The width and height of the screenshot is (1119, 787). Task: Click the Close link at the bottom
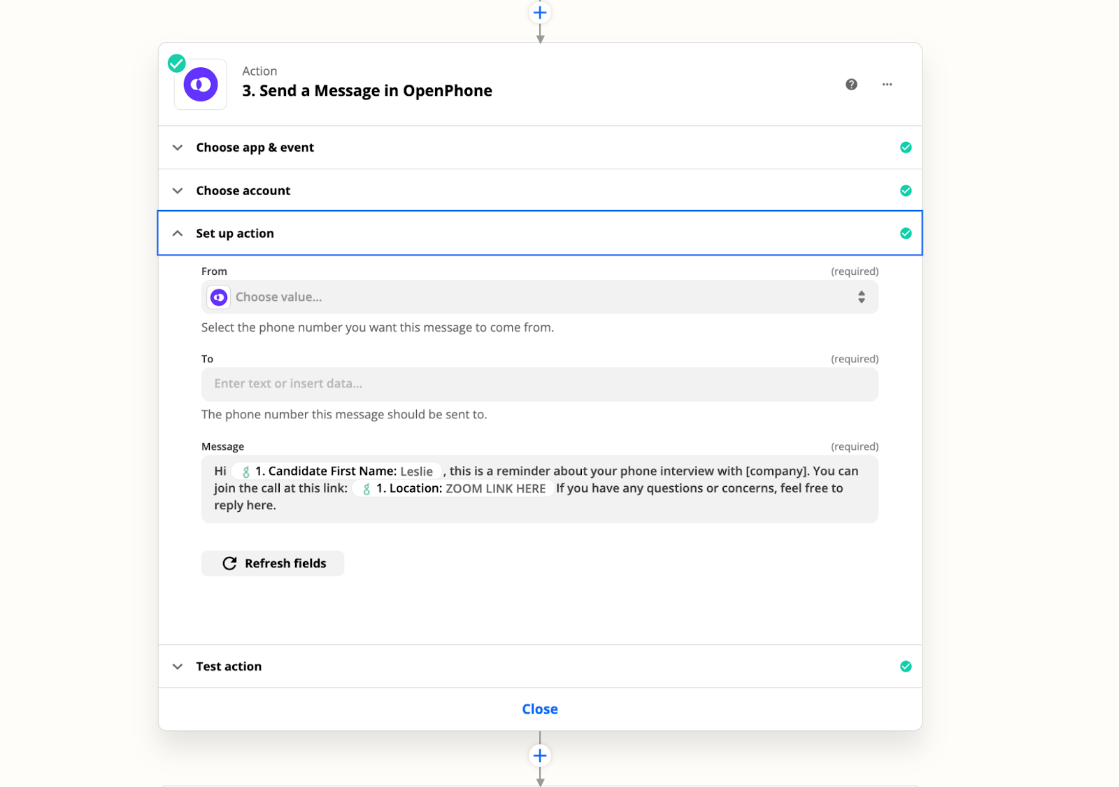tap(540, 709)
